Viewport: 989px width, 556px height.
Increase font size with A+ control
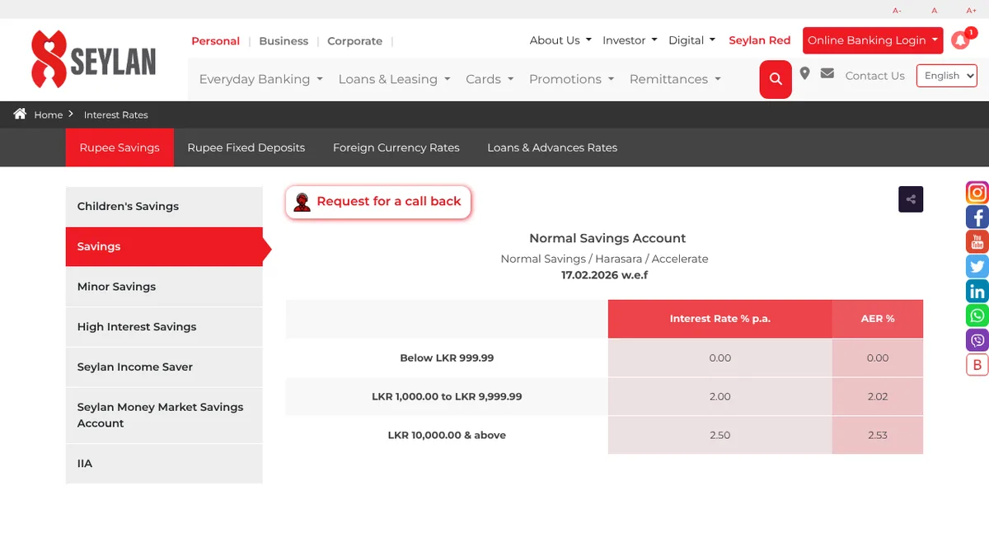(x=971, y=11)
